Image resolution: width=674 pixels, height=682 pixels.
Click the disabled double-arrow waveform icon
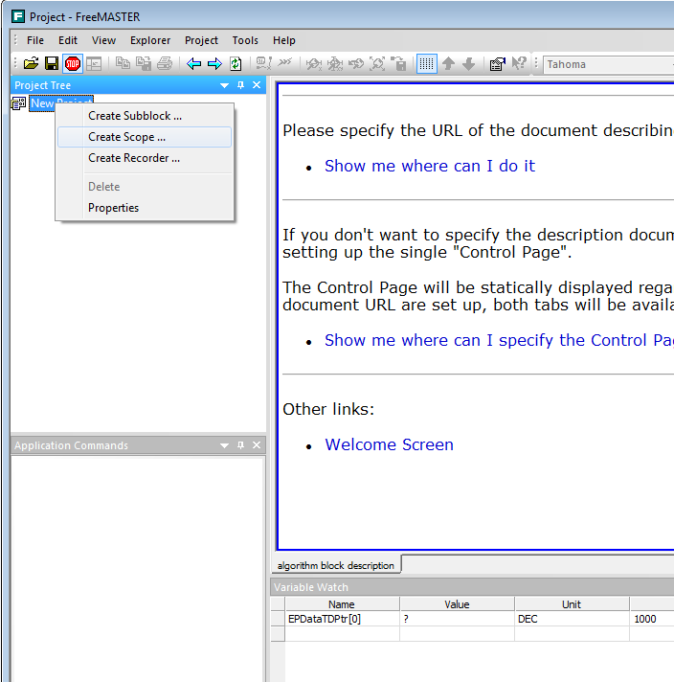pos(284,63)
